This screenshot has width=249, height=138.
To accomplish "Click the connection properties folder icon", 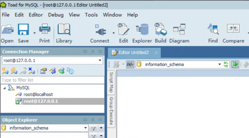I will [x=43, y=71].
